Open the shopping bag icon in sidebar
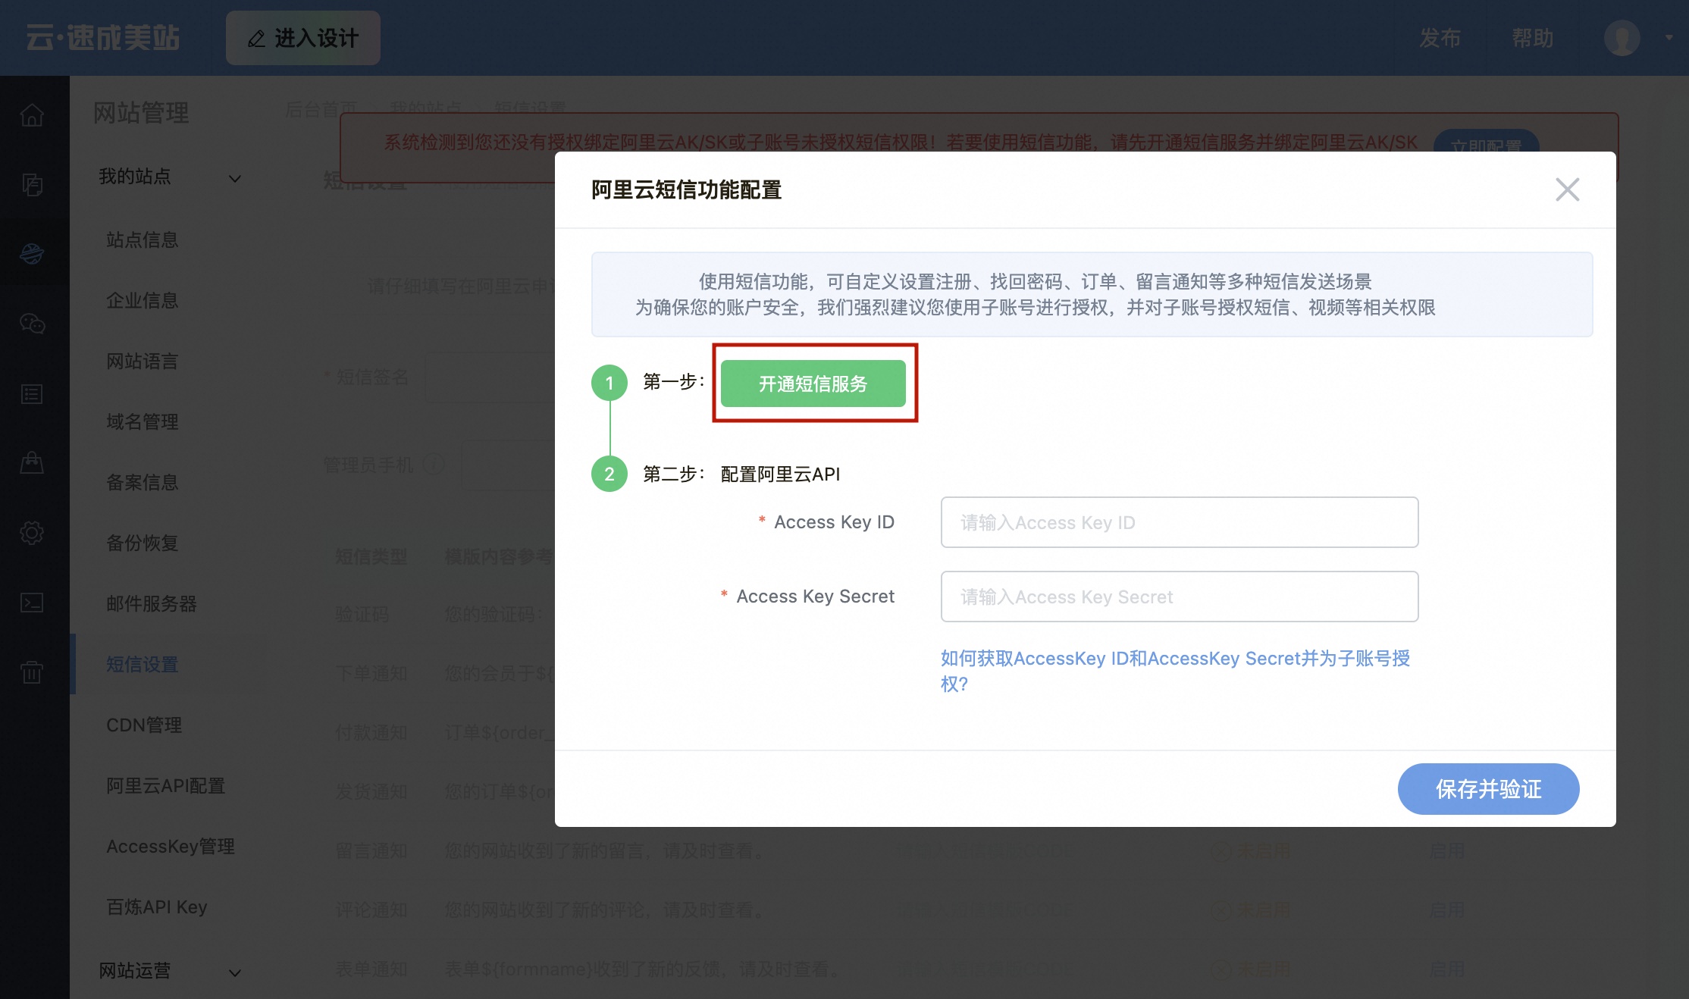This screenshot has height=999, width=1689. point(32,462)
